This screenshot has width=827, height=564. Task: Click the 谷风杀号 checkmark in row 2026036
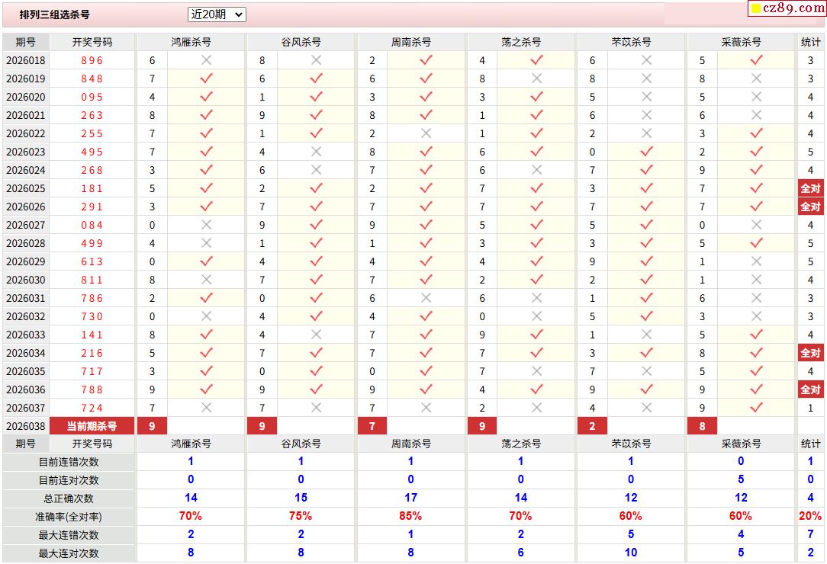pos(316,389)
